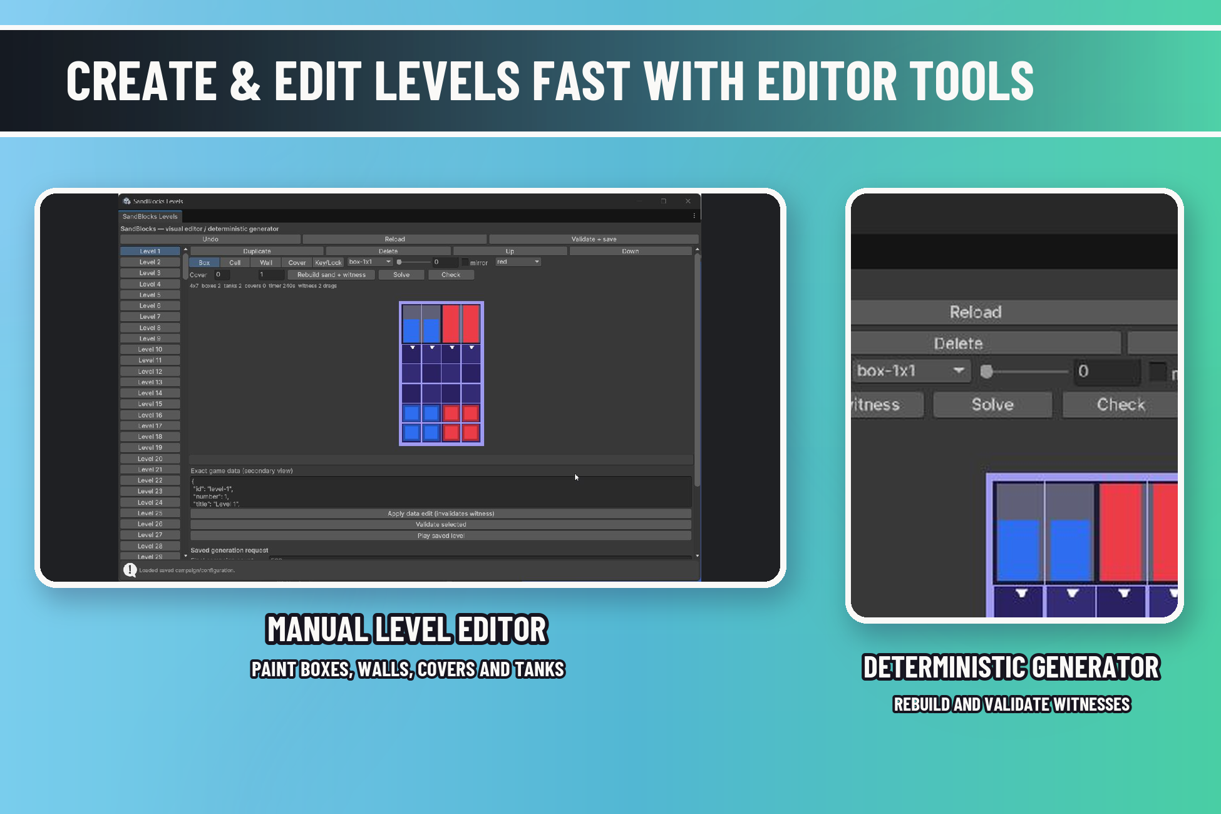Click the warning icon in the status bar
Screen dimensions: 1221x814
tap(130, 570)
